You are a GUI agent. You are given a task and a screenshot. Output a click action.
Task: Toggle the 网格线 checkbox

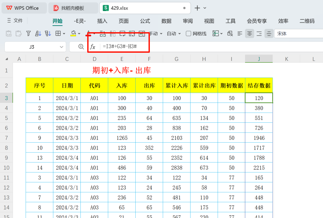pyautogui.click(x=188, y=33)
